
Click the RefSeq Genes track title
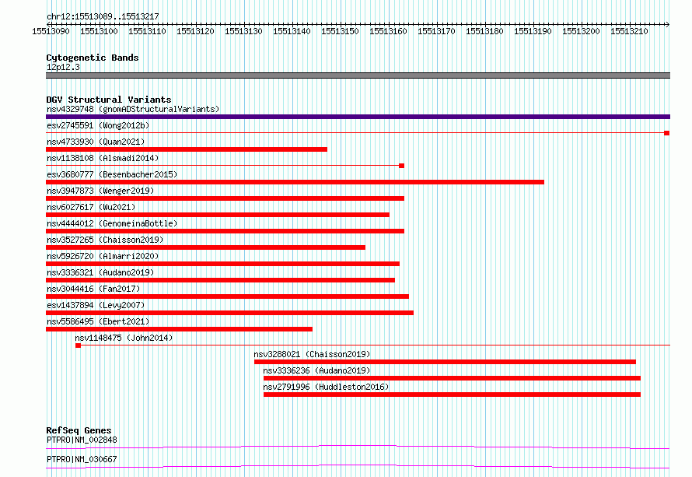79,430
